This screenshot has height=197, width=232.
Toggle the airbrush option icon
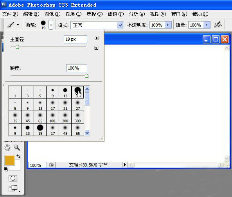pos(218,25)
